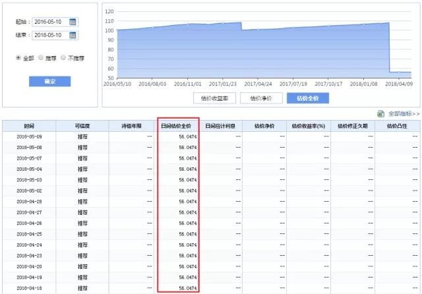
Task: Click 推荐 in the 2018-05-09 row
Action: [82, 136]
